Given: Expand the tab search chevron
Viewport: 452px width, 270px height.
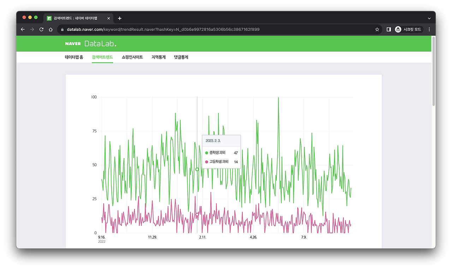Looking at the screenshot, I should [429, 18].
